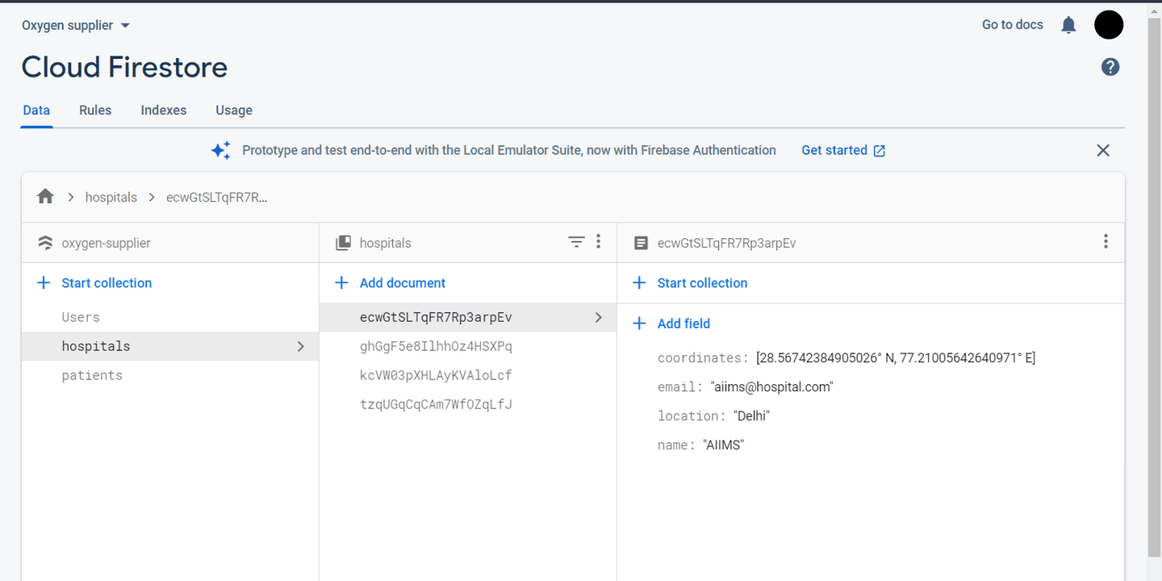Click the oxygen-supplier database header text

tap(106, 243)
